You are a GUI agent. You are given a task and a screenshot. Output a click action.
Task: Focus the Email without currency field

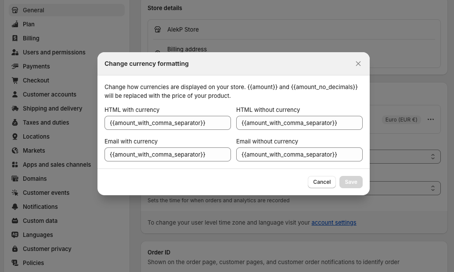pyautogui.click(x=299, y=154)
